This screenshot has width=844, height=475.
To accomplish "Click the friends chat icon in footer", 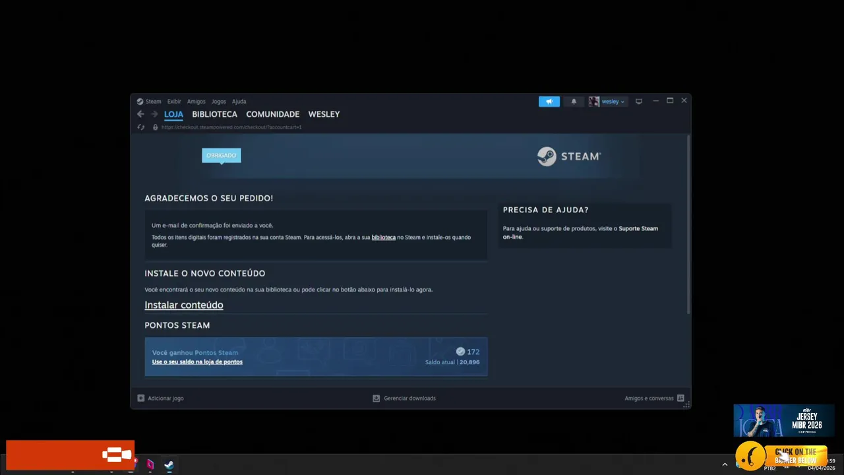I will 680,398.
